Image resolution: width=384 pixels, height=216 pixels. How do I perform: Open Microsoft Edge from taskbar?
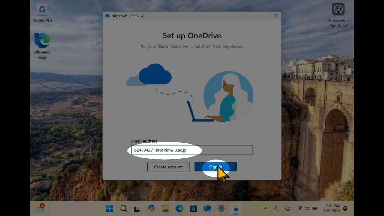(179, 208)
